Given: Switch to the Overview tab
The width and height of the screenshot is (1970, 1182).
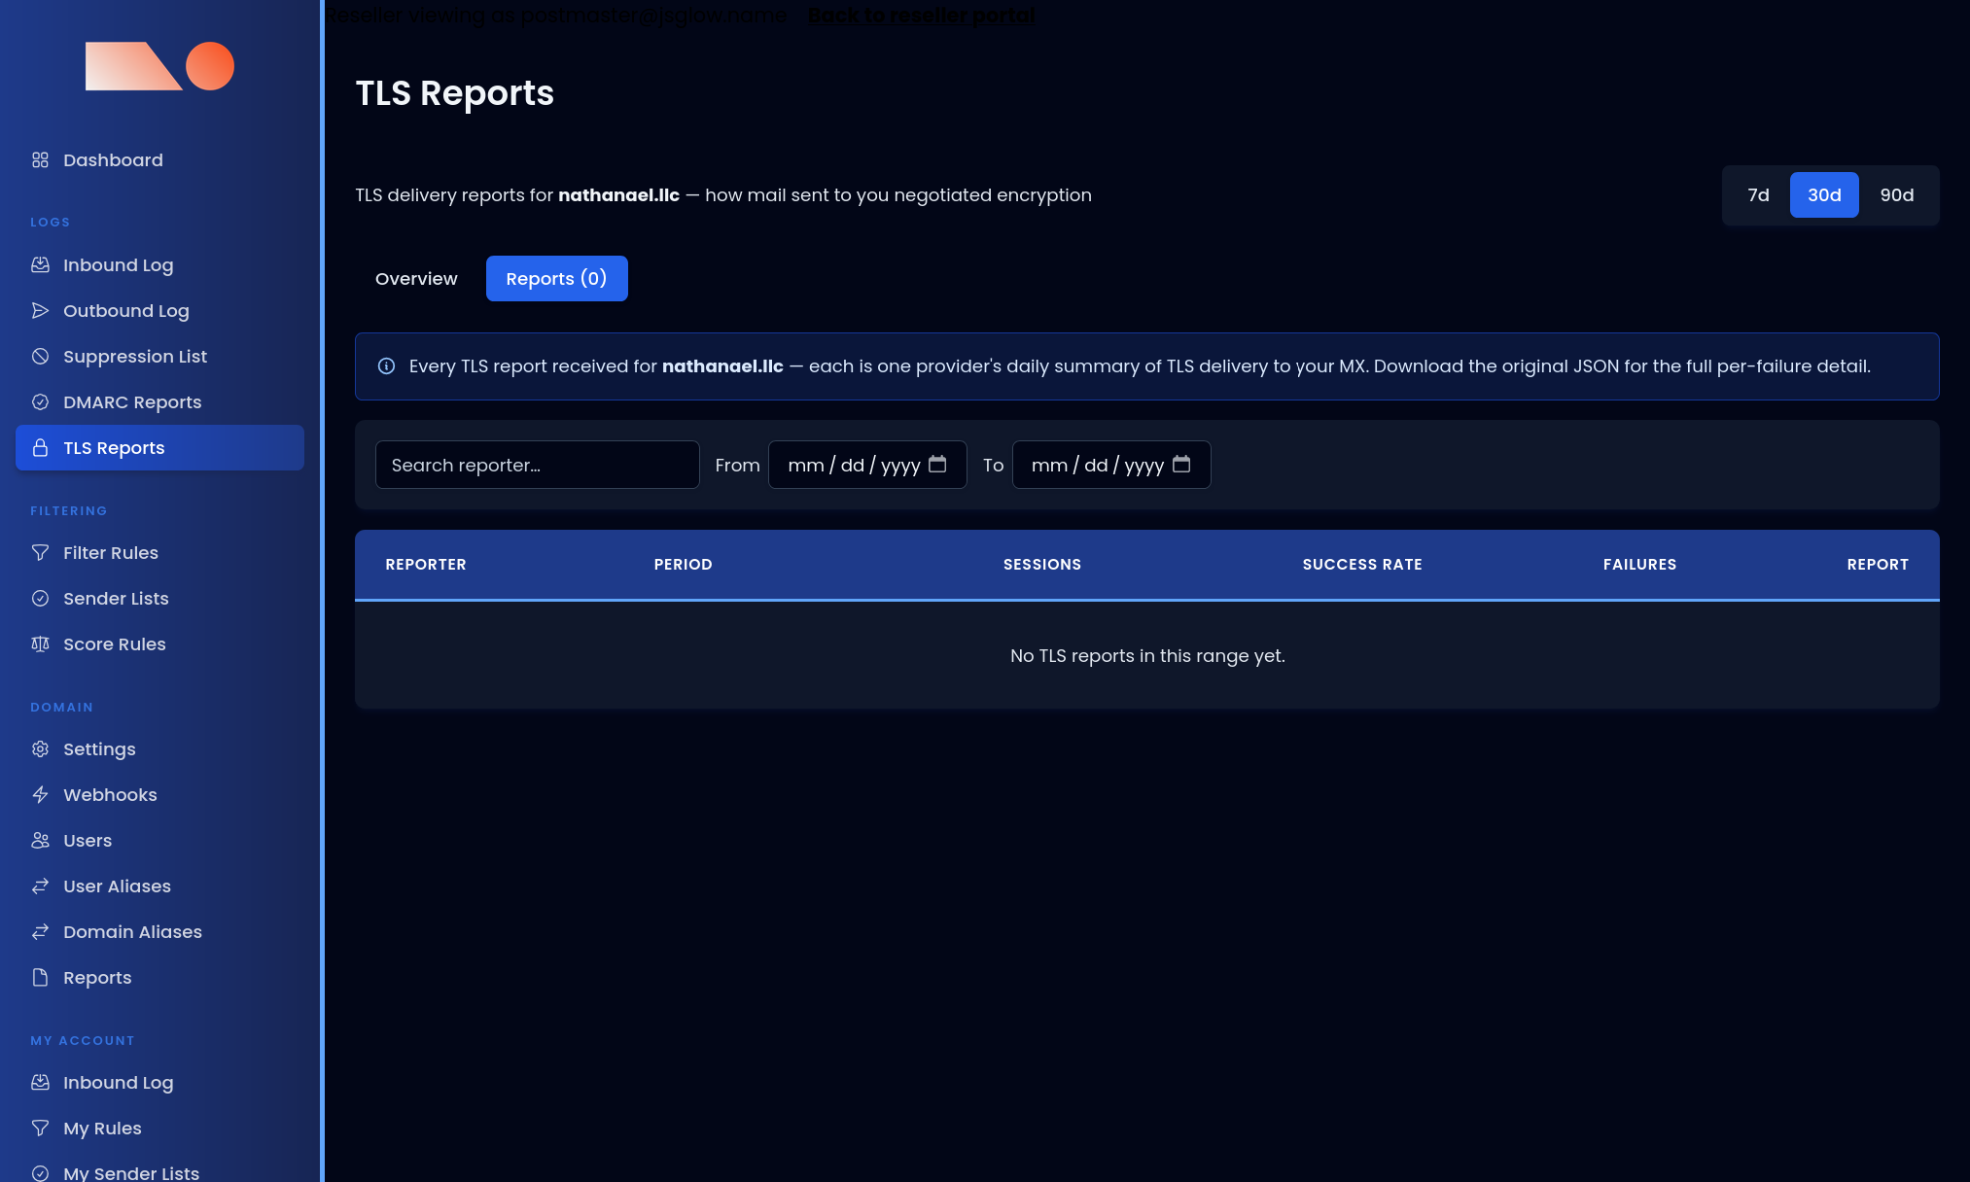Looking at the screenshot, I should coord(416,278).
